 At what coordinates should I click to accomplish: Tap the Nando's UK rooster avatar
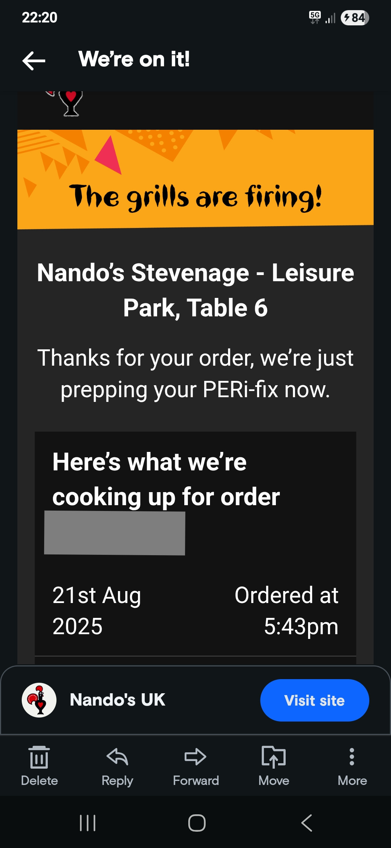coord(39,700)
